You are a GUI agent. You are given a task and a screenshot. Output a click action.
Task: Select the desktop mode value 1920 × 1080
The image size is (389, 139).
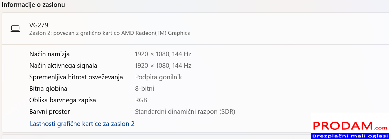pyautogui.click(x=163, y=54)
